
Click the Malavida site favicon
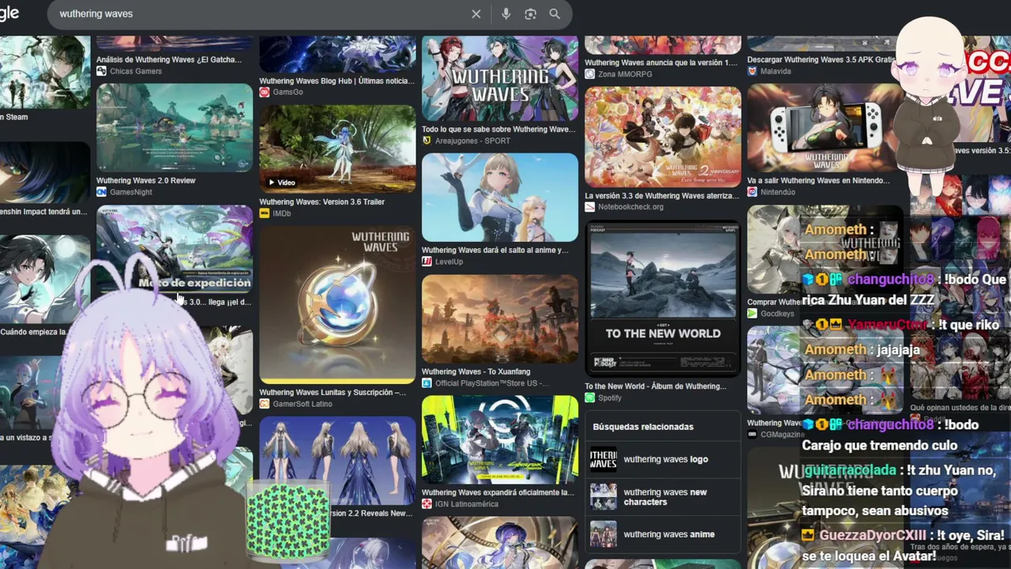753,71
